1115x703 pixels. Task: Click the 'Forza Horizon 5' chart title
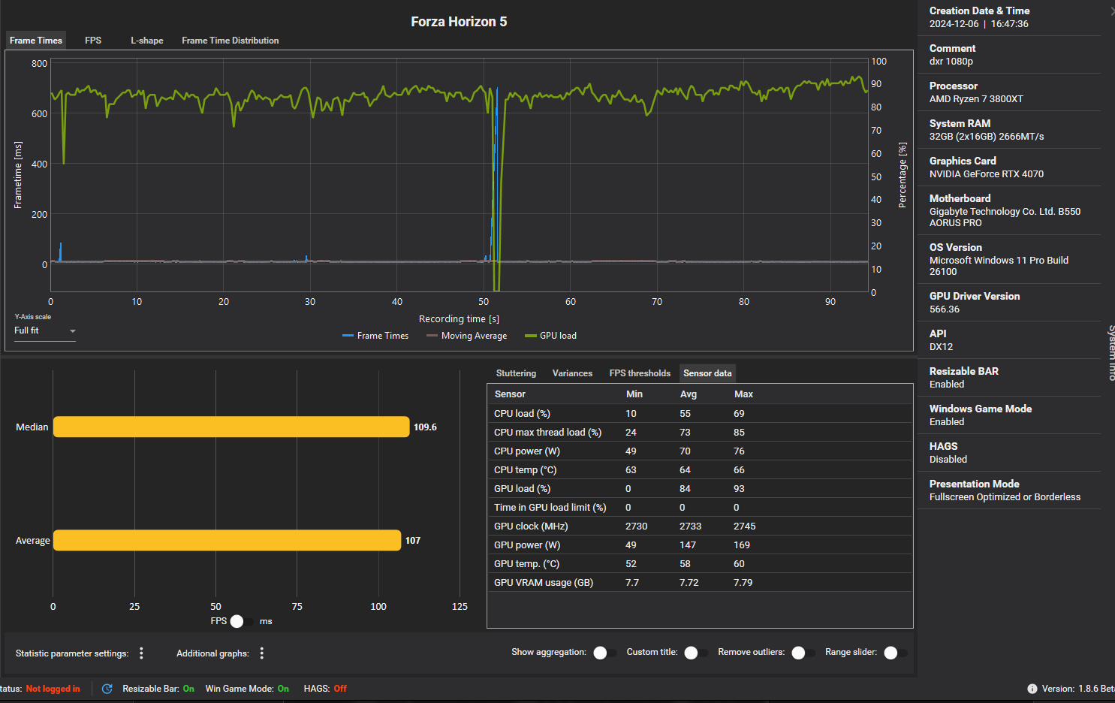459,22
